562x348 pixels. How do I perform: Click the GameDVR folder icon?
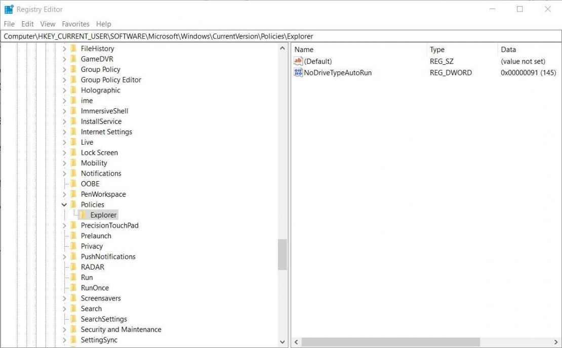[73, 59]
